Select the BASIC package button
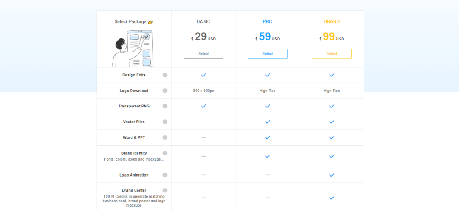459x210 pixels. pyautogui.click(x=203, y=54)
